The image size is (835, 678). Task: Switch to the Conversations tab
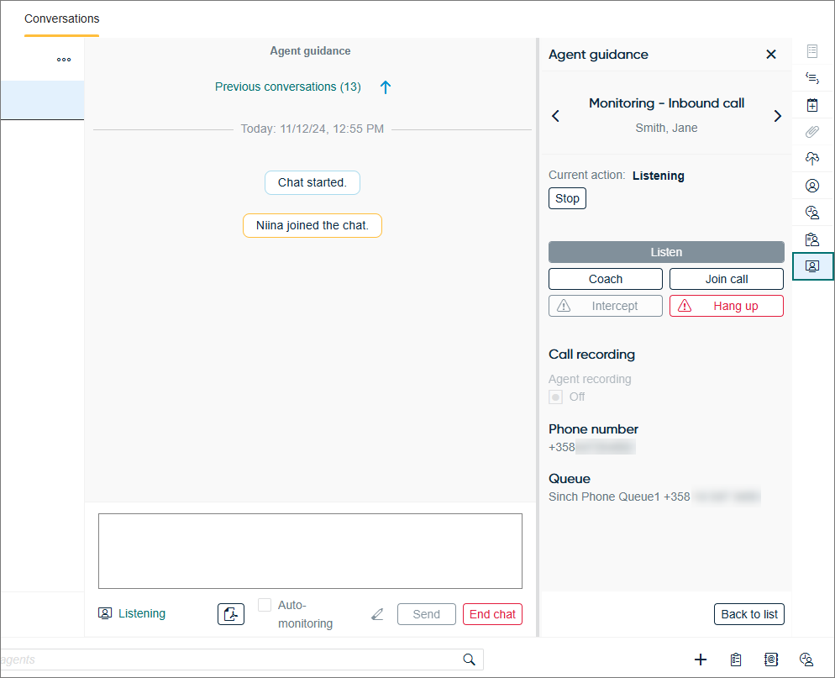pyautogui.click(x=61, y=18)
